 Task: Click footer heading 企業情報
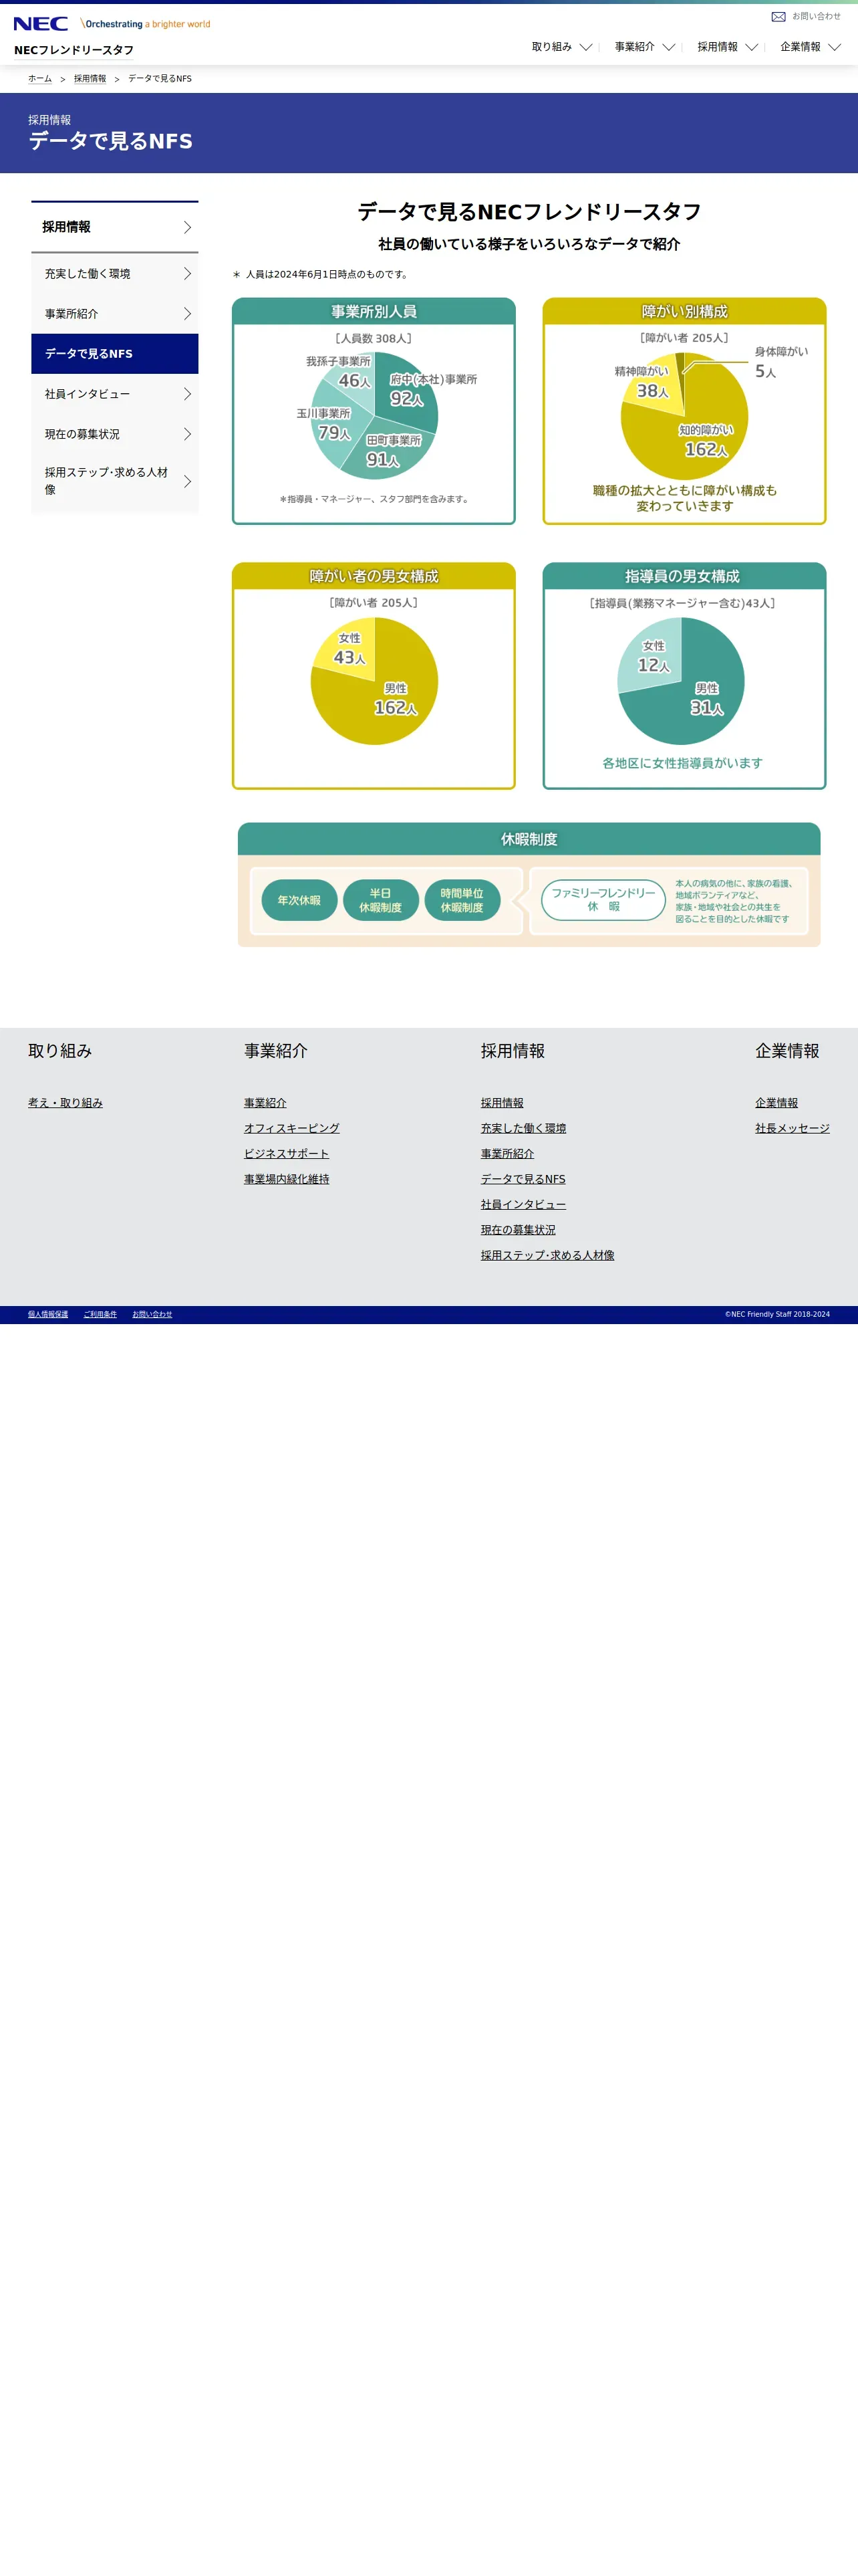(x=787, y=1050)
